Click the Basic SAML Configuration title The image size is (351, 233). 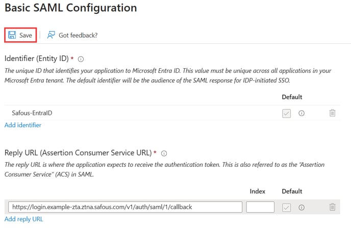71,8
